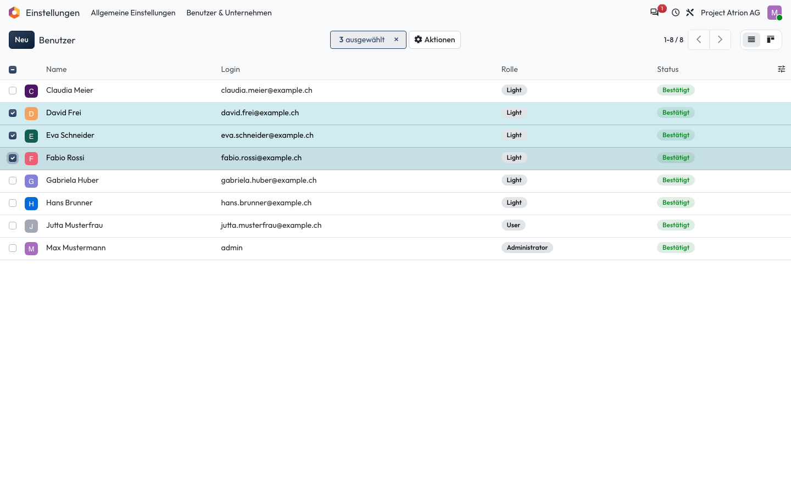Select Claudia Meier's checkbox
This screenshot has height=494, width=791.
[x=13, y=91]
